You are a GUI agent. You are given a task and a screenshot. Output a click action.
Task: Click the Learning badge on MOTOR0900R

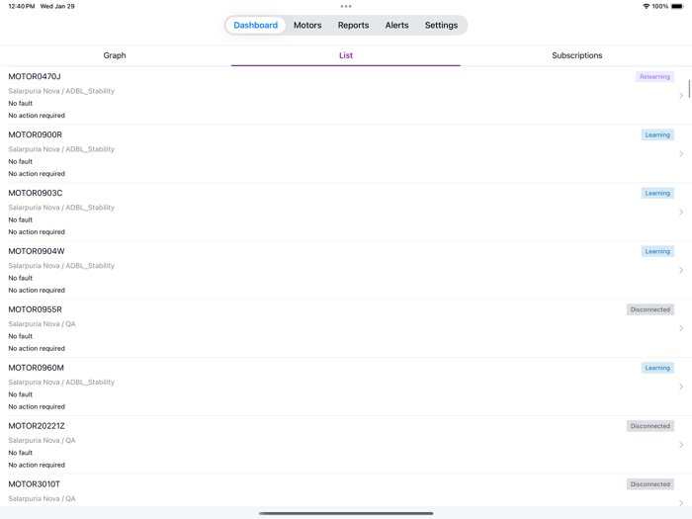pos(657,135)
